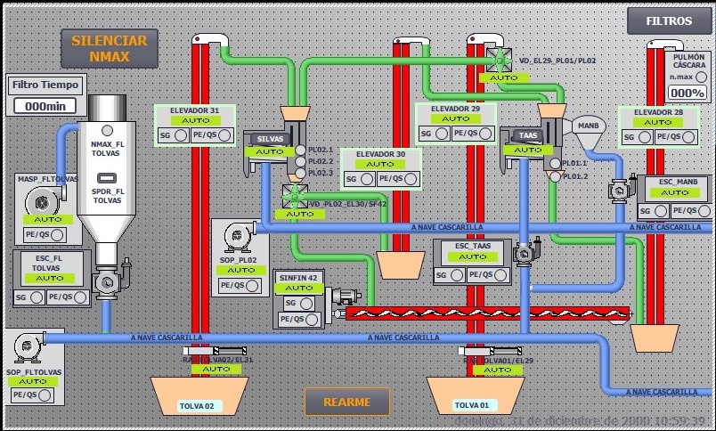The height and width of the screenshot is (431, 716).
Task: Click the TOLVA 01 hopper
Action: point(475,395)
